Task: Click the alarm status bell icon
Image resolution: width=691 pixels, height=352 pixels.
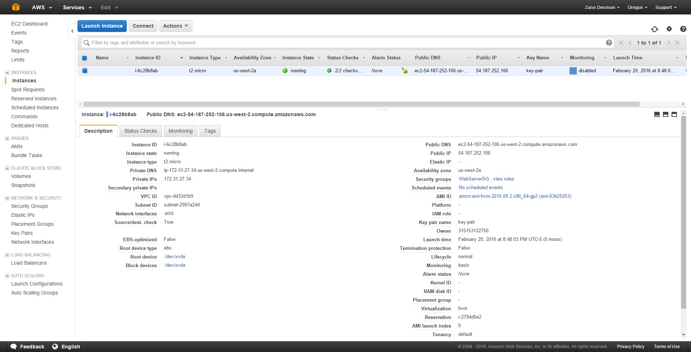Action: (405, 71)
